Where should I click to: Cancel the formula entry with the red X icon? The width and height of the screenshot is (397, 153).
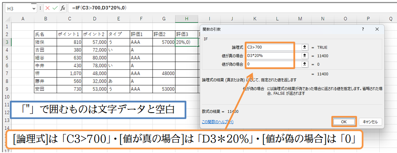click(47, 8)
